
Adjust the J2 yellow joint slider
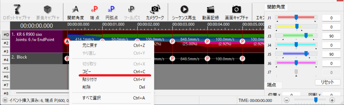[297, 27]
